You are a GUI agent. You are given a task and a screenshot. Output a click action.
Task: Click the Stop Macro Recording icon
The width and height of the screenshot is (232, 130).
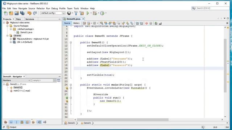pos(151,23)
